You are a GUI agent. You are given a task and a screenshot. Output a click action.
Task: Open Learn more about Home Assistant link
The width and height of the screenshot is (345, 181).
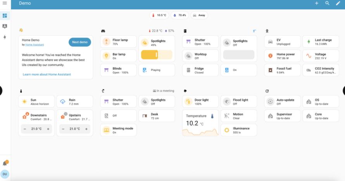[x=47, y=74]
